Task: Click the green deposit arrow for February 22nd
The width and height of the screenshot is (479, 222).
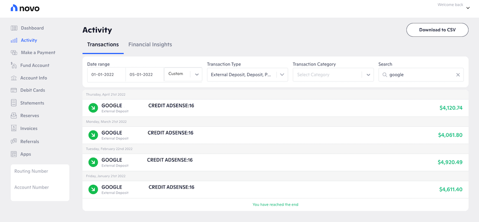Action: pyautogui.click(x=93, y=162)
